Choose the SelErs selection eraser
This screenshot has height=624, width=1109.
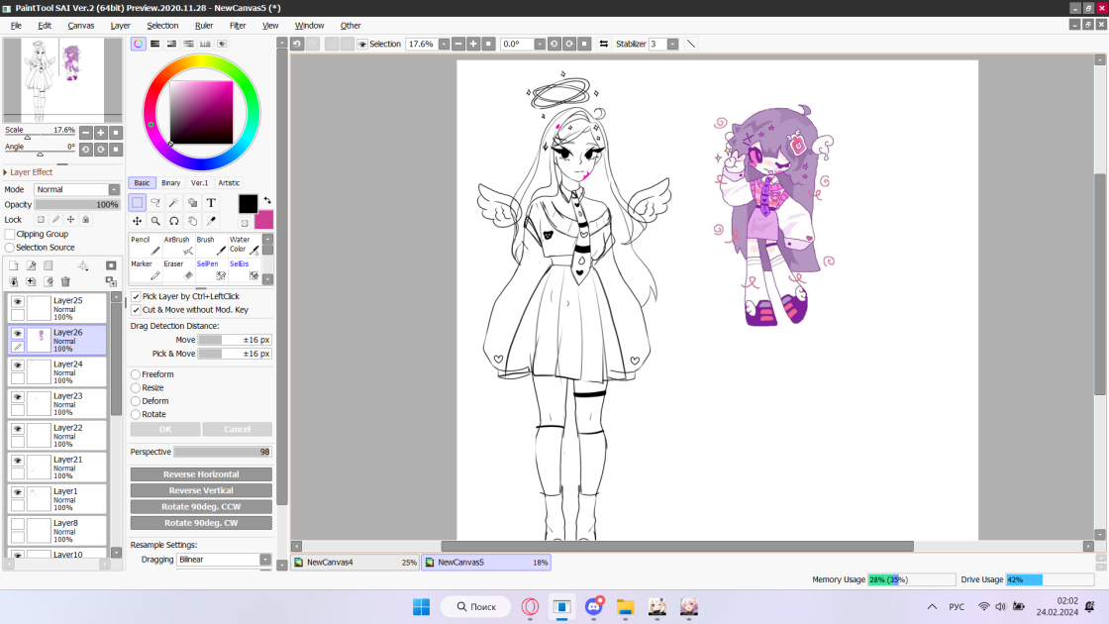[x=244, y=269]
